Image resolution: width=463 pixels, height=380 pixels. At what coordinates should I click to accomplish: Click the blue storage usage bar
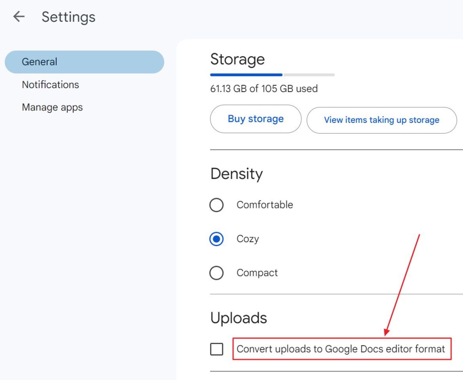pyautogui.click(x=246, y=75)
